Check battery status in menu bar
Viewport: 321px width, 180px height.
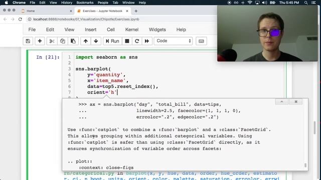coord(272,2)
